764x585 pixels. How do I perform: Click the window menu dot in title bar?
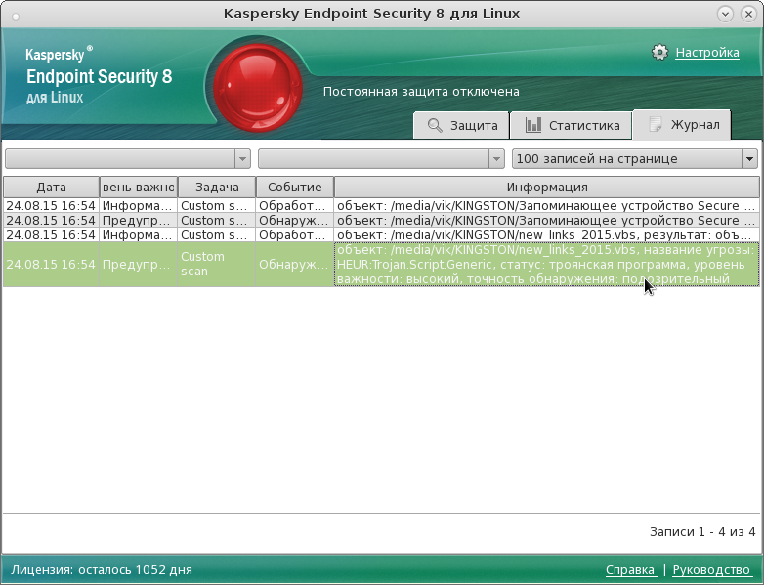pyautogui.click(x=16, y=16)
